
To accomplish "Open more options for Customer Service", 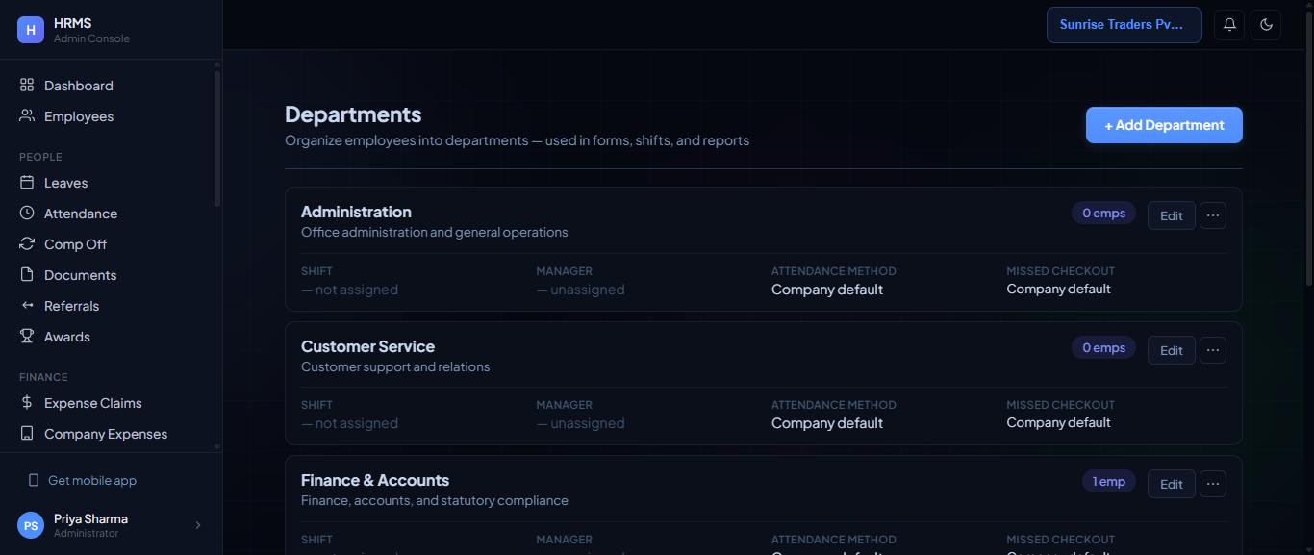I will point(1213,350).
